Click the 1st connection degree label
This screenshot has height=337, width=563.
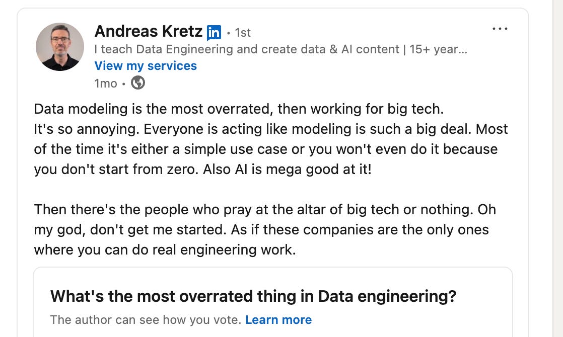[x=243, y=33]
